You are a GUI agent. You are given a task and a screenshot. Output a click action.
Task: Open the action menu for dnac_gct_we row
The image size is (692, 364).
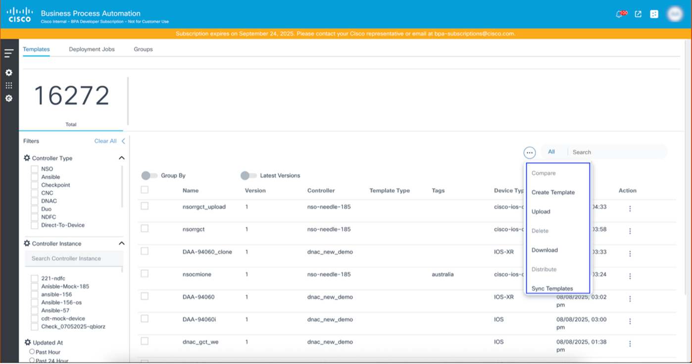point(630,344)
